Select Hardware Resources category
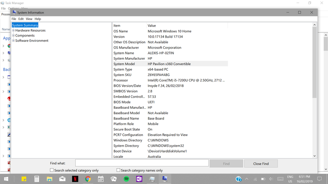Screen dimensions: 328x184 [x=30, y=30]
